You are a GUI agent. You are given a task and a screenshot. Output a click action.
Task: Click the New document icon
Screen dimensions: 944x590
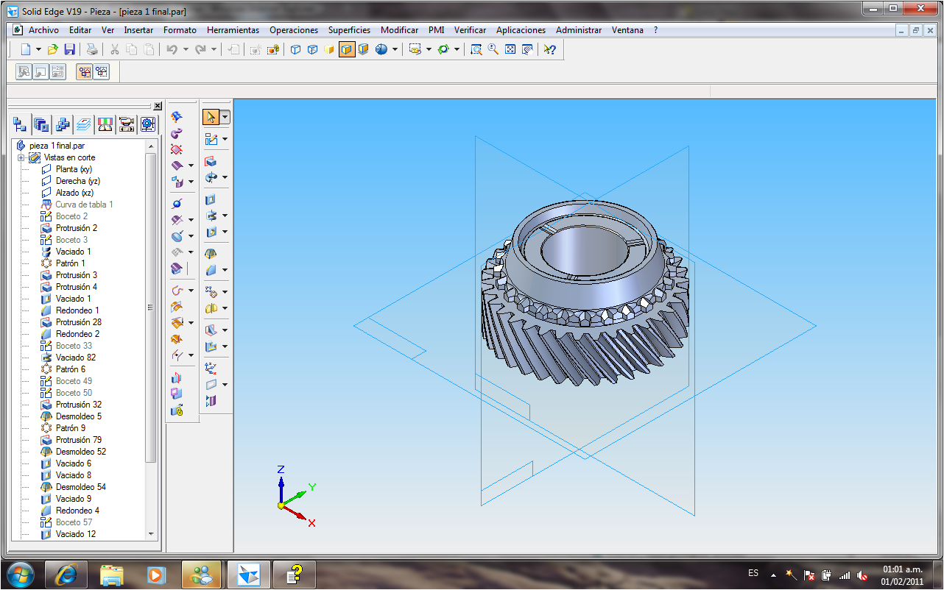26,49
